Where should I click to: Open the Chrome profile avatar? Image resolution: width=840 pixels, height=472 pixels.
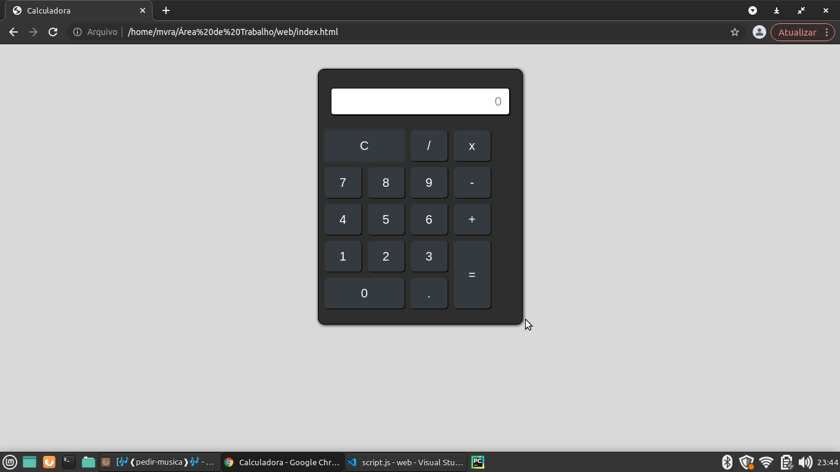(759, 31)
